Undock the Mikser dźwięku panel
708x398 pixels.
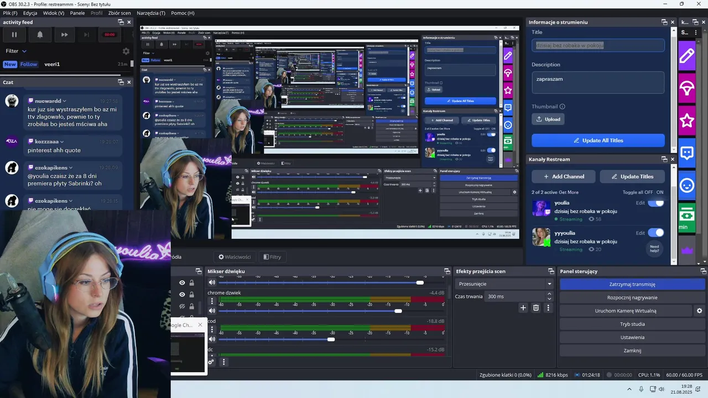tap(447, 271)
